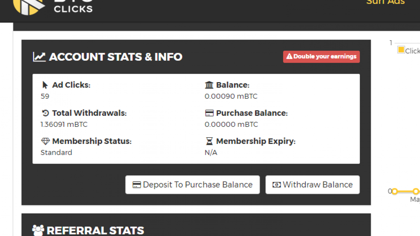This screenshot has width=420, height=236.
Task: Click the hourglass icon by Membership Expiry
Action: 209,141
